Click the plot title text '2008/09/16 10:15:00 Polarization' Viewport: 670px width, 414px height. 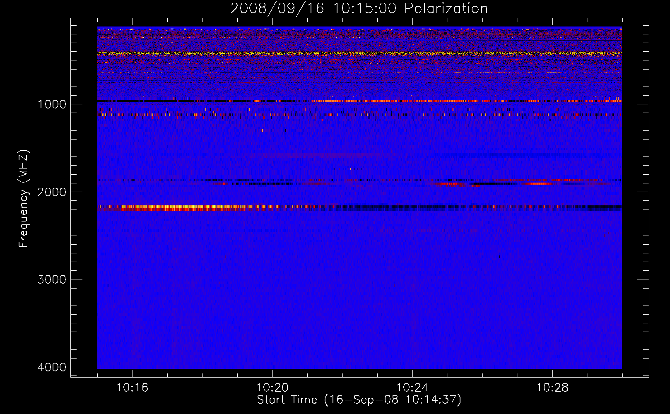tap(359, 9)
